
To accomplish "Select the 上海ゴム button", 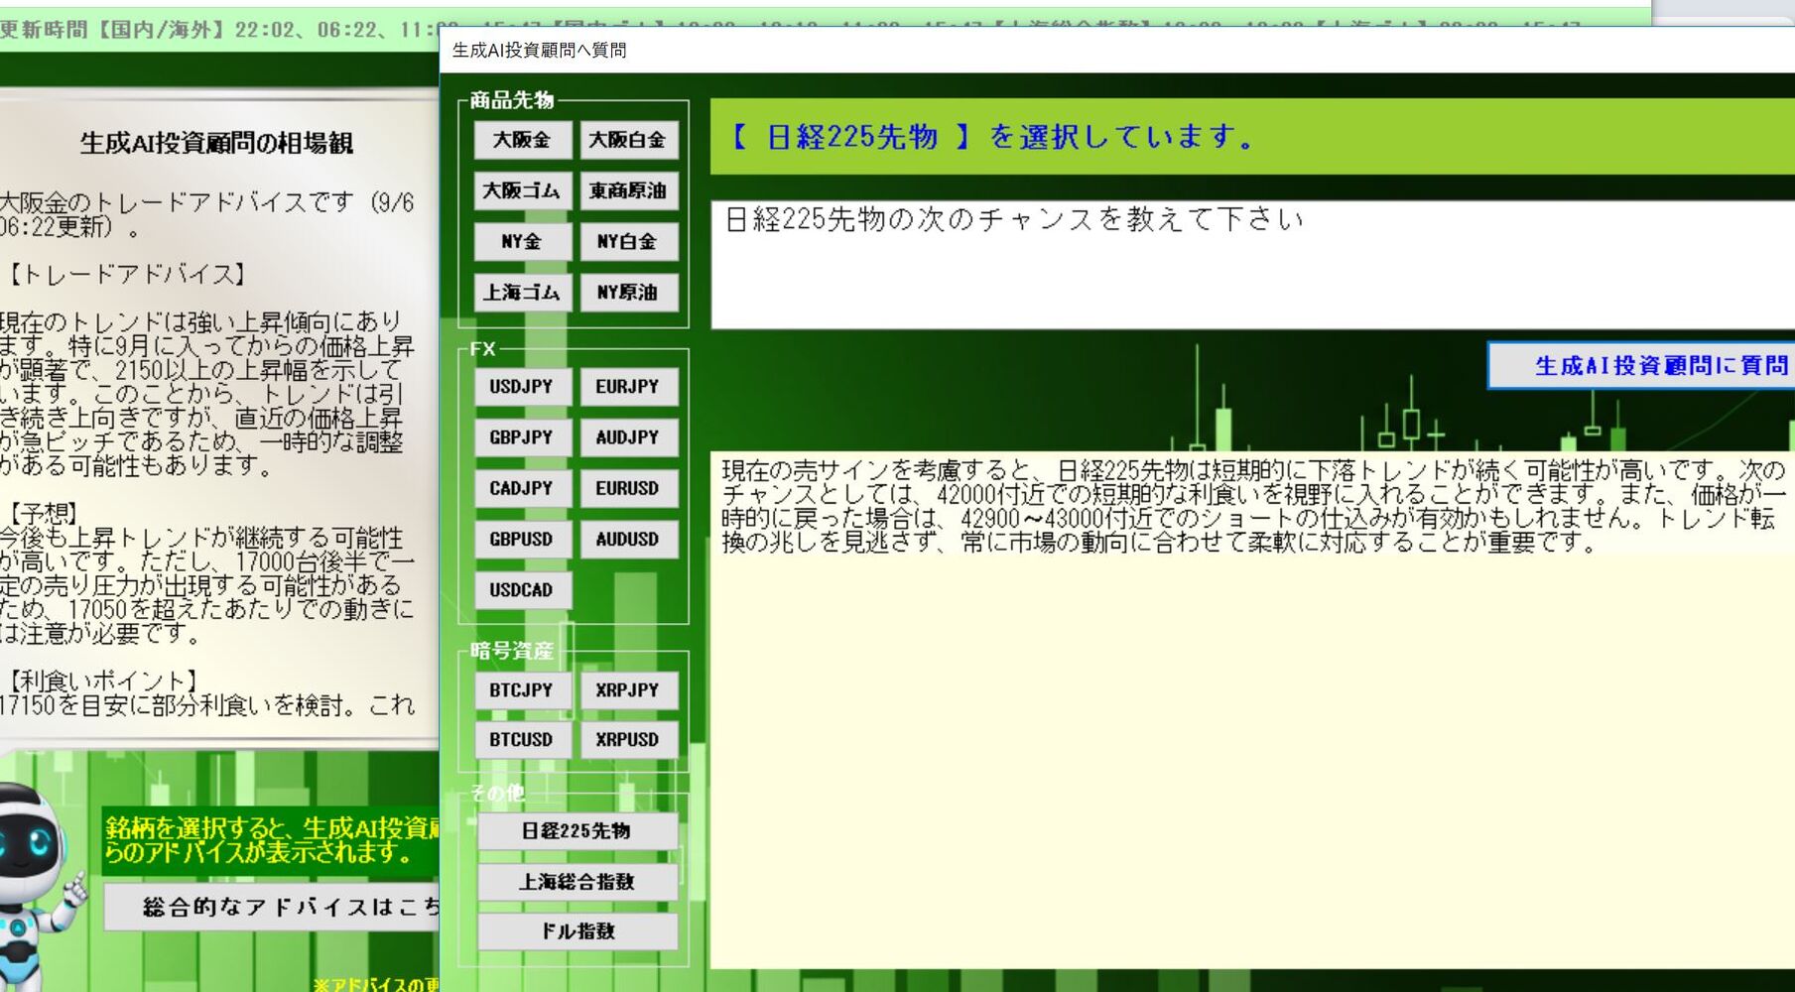I will (x=522, y=293).
